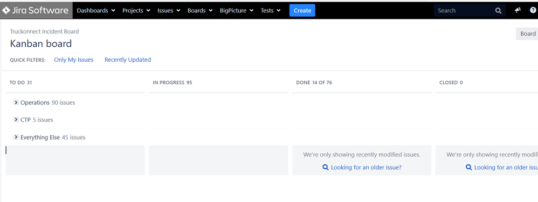
Task: Click the TO DO column header
Action: [20, 82]
